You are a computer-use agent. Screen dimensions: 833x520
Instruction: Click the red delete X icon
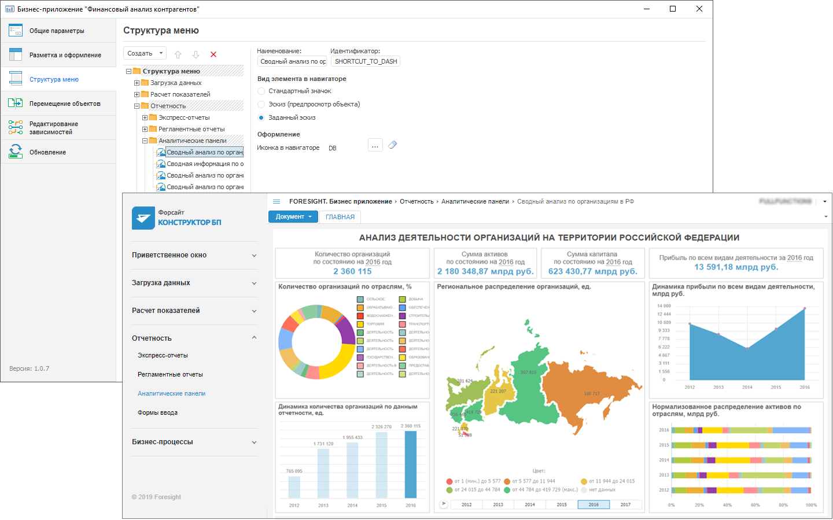[x=213, y=54]
